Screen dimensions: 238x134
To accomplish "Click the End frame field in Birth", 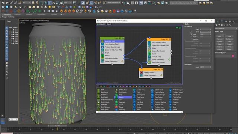I will [205, 32].
